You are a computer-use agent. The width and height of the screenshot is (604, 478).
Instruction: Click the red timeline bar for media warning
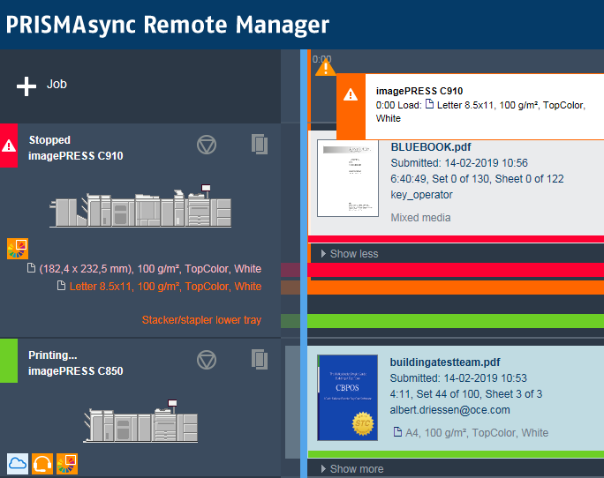(456, 270)
